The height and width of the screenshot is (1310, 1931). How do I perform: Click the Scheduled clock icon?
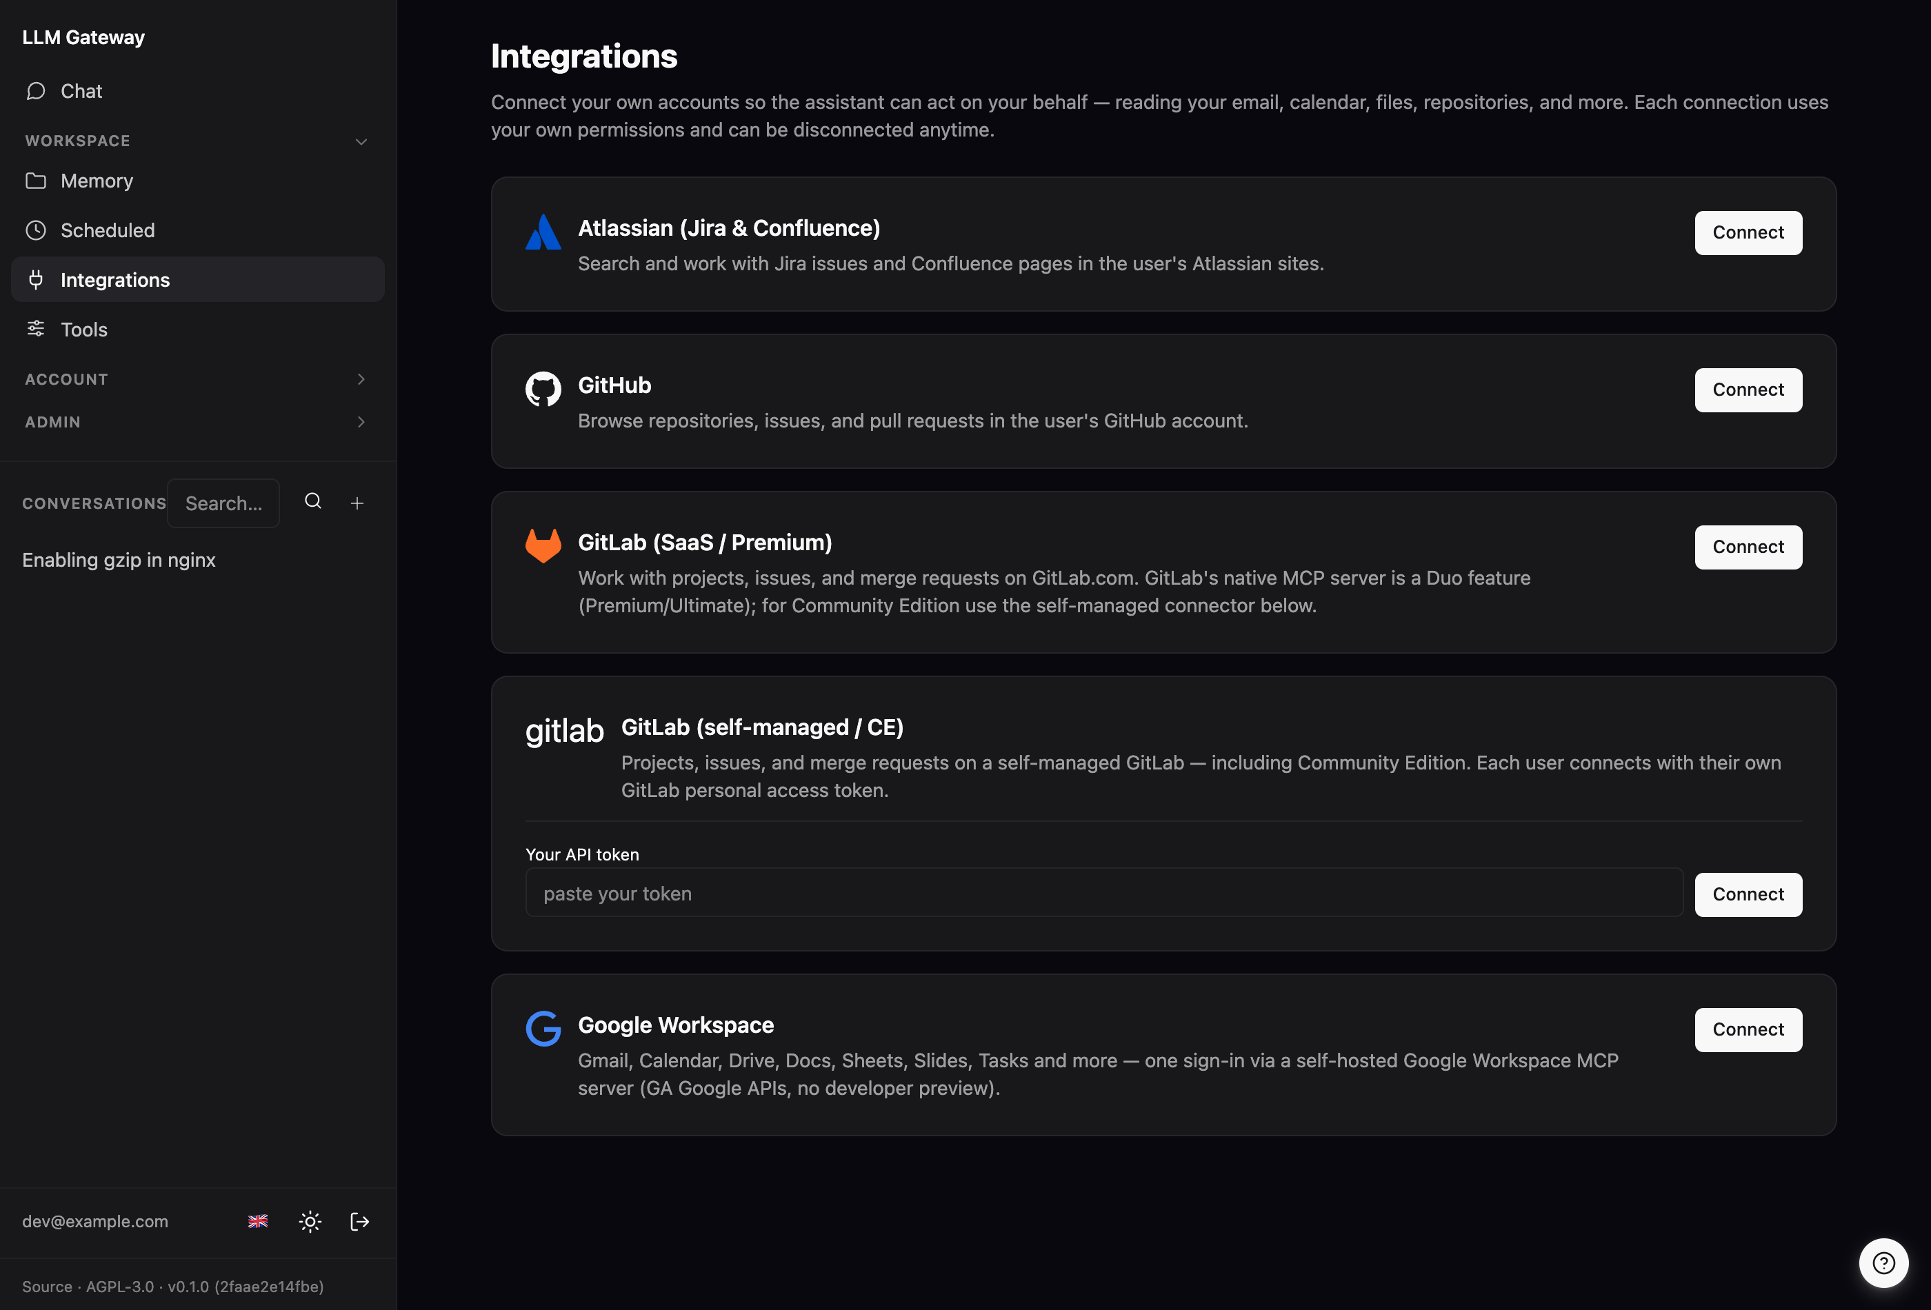pyautogui.click(x=36, y=230)
